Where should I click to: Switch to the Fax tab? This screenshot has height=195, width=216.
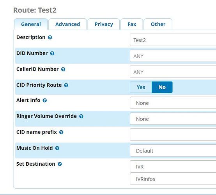coord(132,24)
